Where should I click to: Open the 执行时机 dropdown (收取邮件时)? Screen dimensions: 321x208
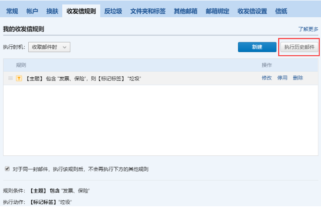point(49,47)
